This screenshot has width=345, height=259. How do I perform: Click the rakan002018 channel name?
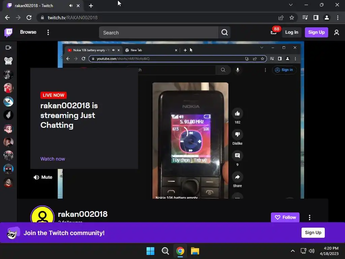click(83, 214)
